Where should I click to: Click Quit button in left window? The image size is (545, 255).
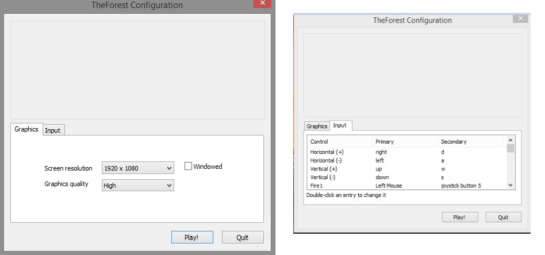243,237
